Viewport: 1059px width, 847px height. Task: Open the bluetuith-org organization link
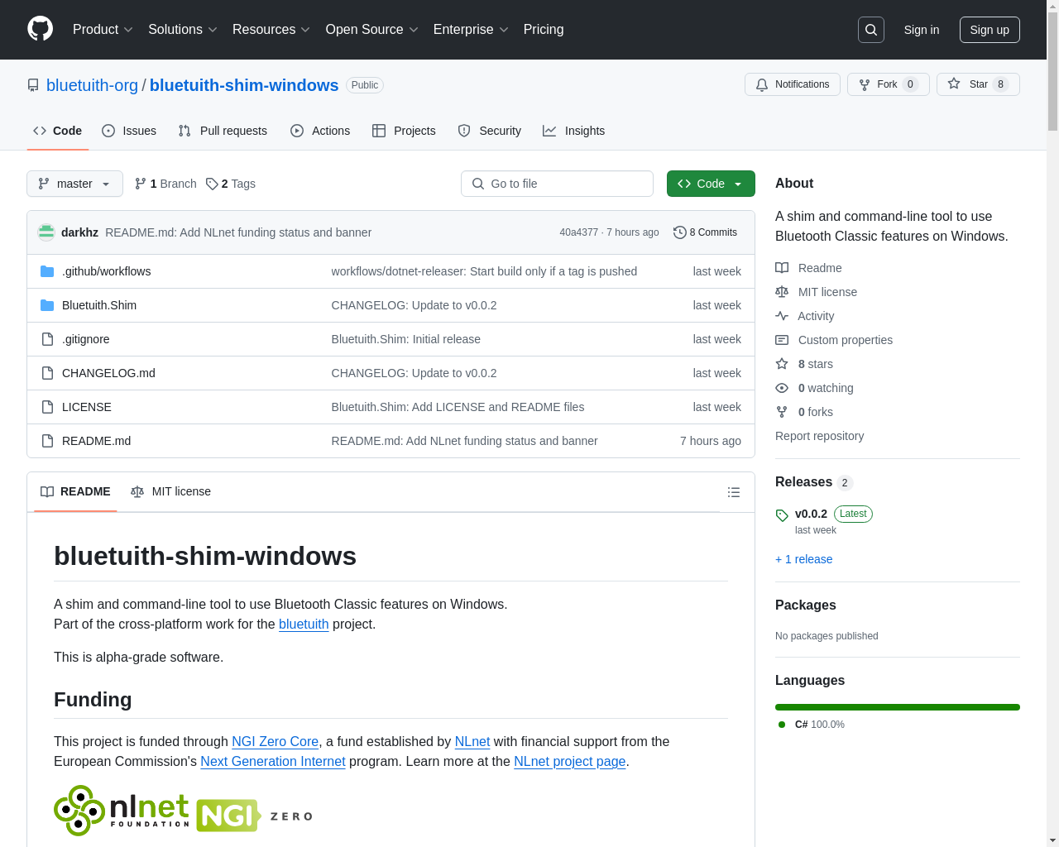[x=92, y=85]
